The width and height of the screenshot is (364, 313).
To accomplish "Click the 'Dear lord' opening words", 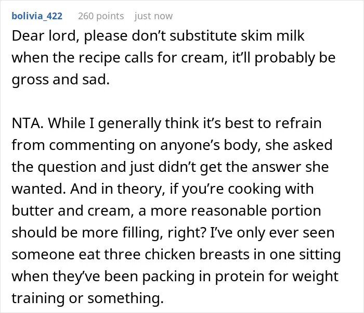I will click(x=44, y=36).
